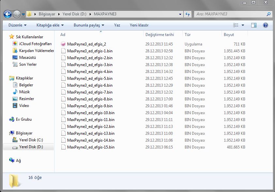
Task: Open the Resimler library
Action: pyautogui.click(x=23, y=99)
